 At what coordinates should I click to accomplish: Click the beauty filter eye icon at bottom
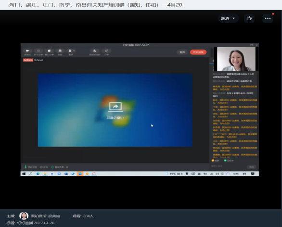tap(41, 167)
